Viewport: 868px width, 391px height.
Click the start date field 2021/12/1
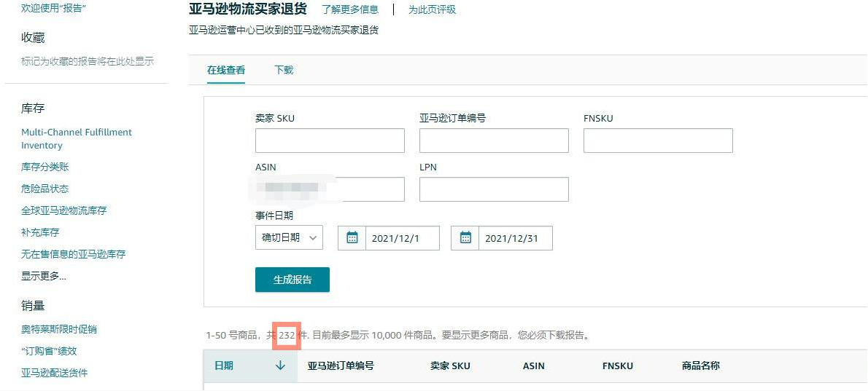pyautogui.click(x=403, y=238)
